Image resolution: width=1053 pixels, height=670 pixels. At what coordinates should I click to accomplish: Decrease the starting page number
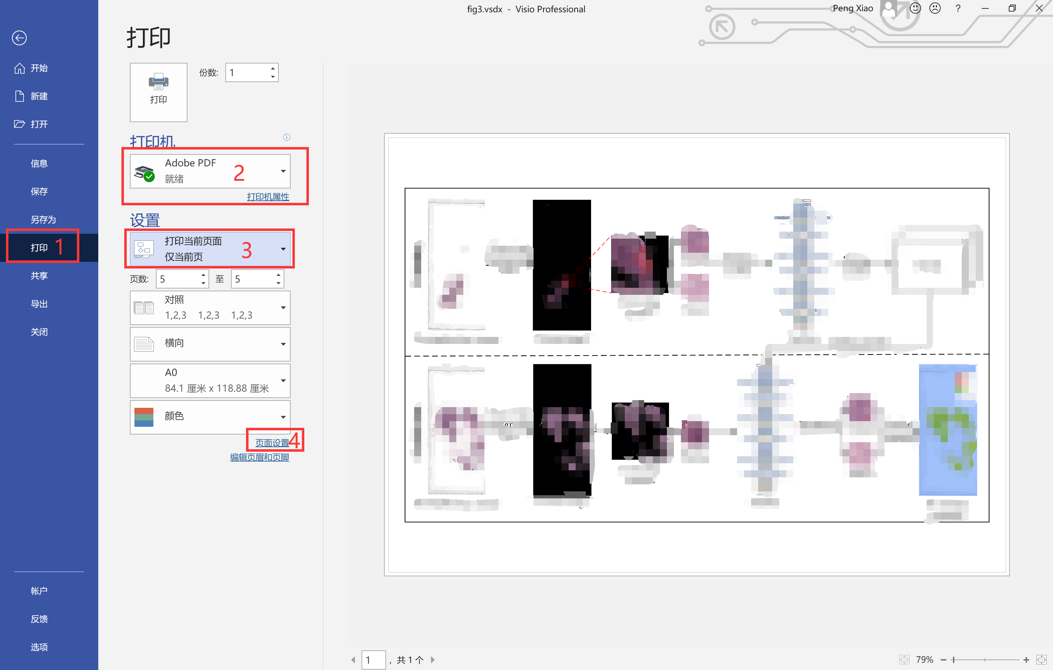203,283
